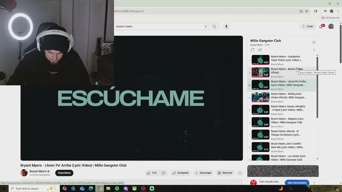Image resolution: width=342 pixels, height=192 pixels.
Task: Click the Millo Gangster Club playlist title
Action: pos(266,41)
